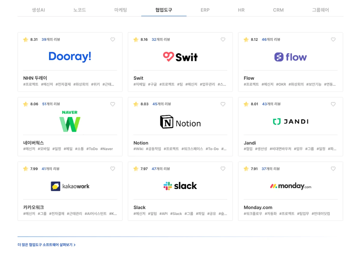Viewport: 361px width, 253px height.
Task: Favorite NHN 두레이 with the heart icon
Action: click(113, 39)
